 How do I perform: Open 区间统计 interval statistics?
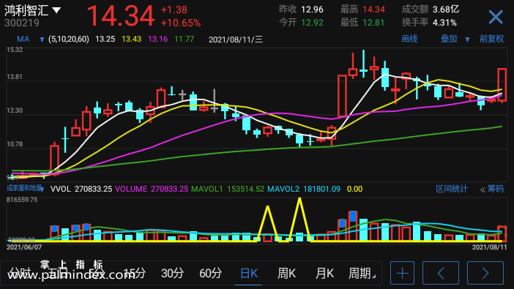tap(451, 189)
